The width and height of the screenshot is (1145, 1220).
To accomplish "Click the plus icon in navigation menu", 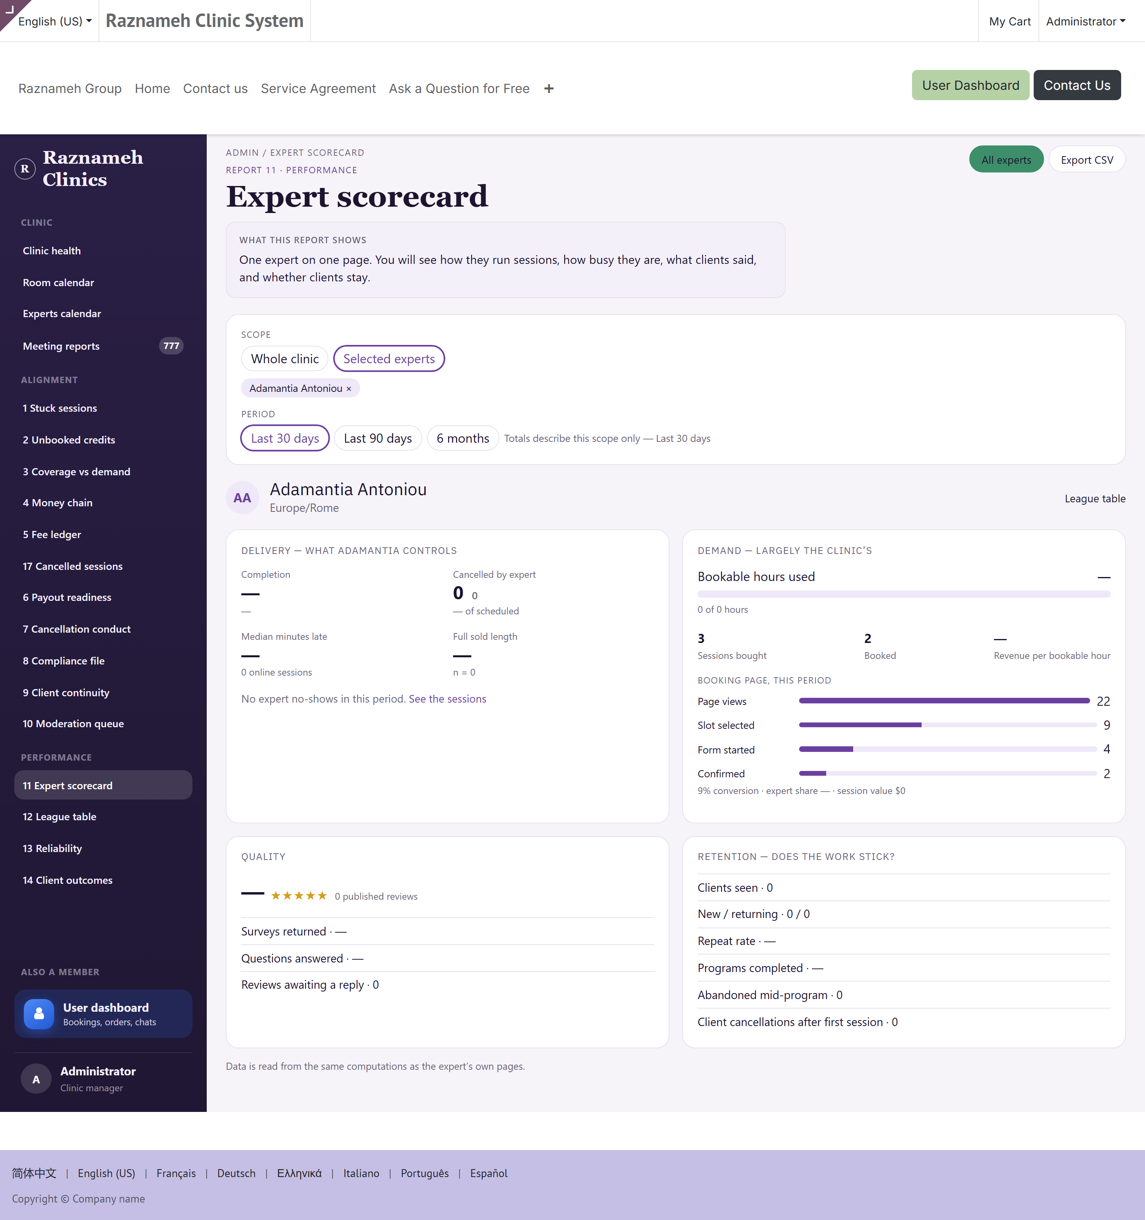I will [x=549, y=89].
